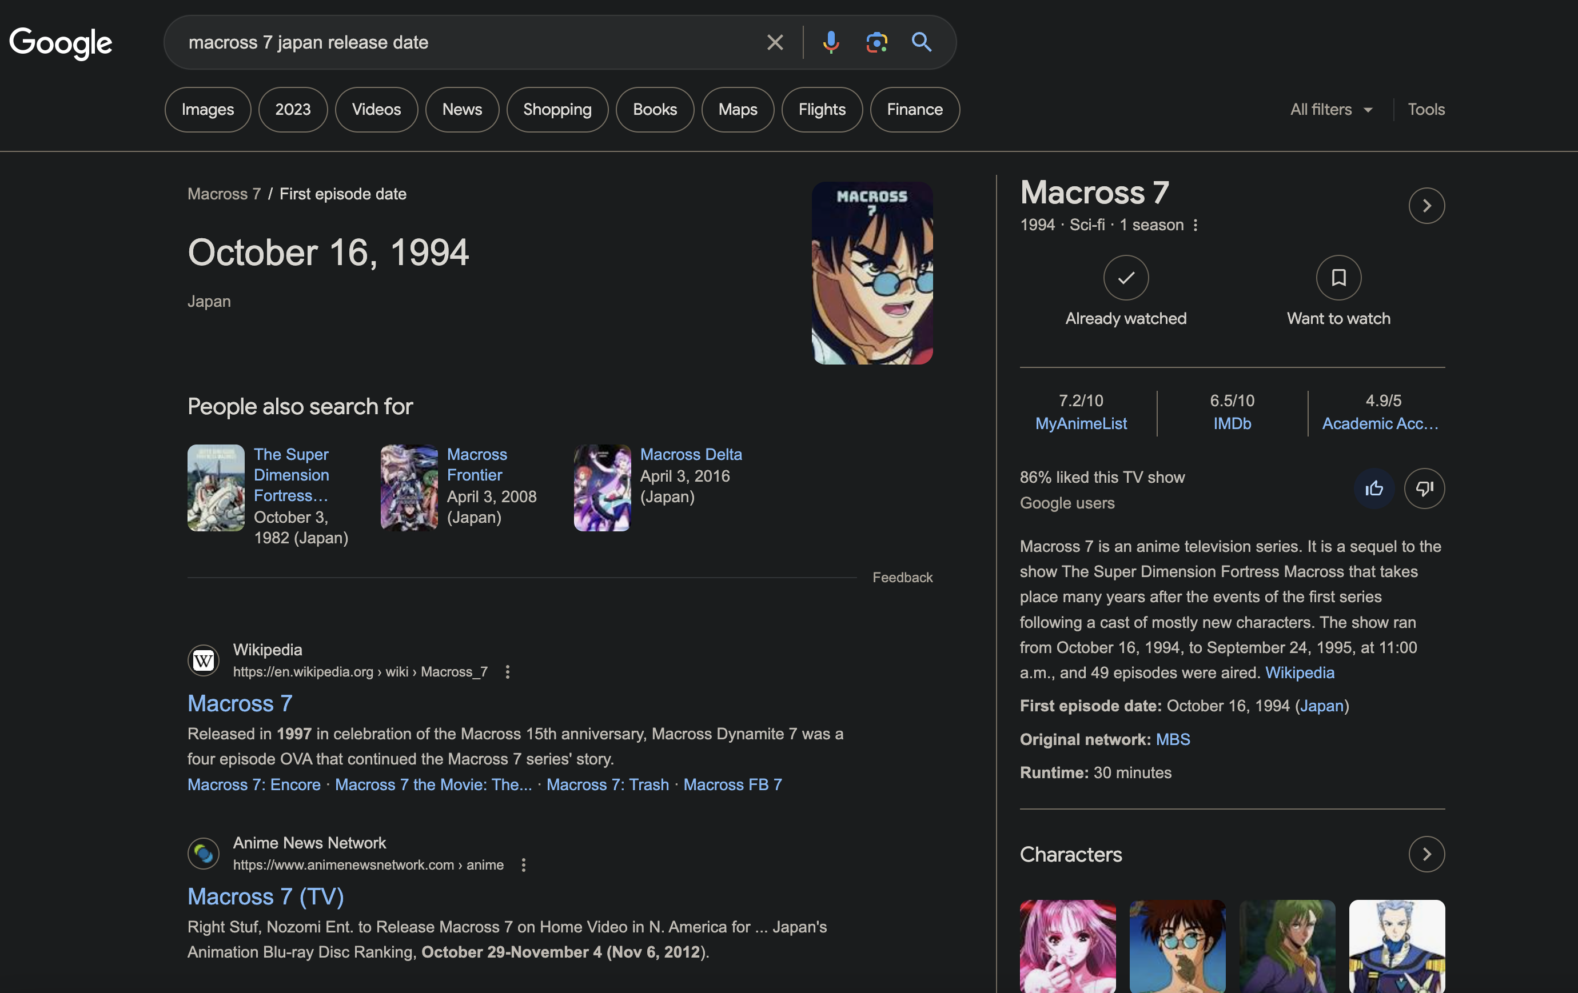Open Macross 7: Encore sitelink
1578x993 pixels.
[x=254, y=784]
